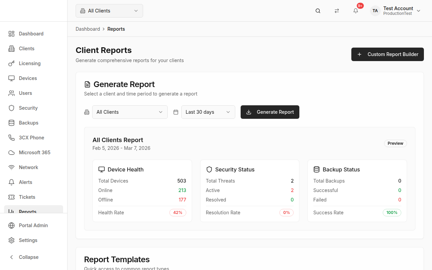Image resolution: width=432 pixels, height=270 pixels.
Task: Click the Generate Report button
Action: (x=270, y=112)
